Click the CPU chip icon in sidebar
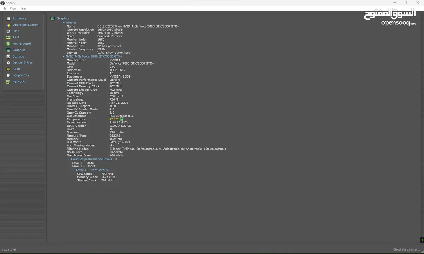The height and width of the screenshot is (254, 424). click(x=8, y=31)
